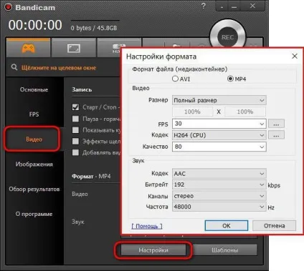Click the search magnifier icon for target window
Screen dimensions: 304x271
(x=14, y=67)
